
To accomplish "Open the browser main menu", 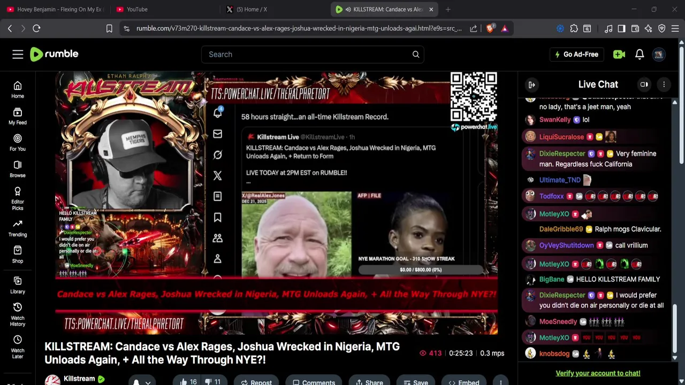I will click(675, 28).
